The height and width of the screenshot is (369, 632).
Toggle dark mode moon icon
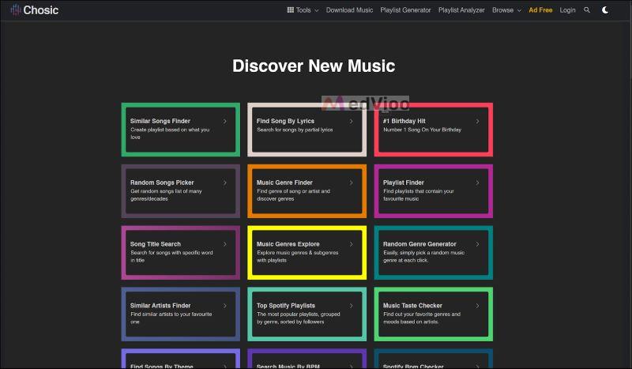[605, 10]
